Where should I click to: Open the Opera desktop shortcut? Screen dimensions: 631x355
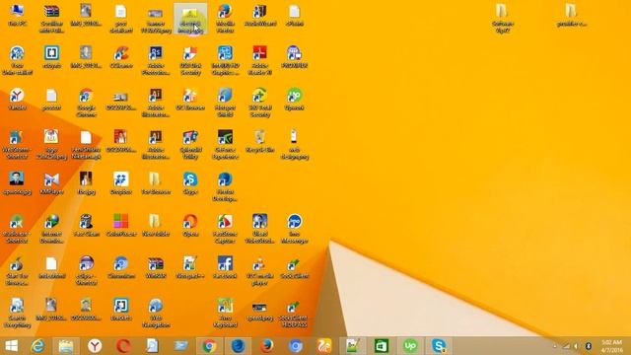190,226
